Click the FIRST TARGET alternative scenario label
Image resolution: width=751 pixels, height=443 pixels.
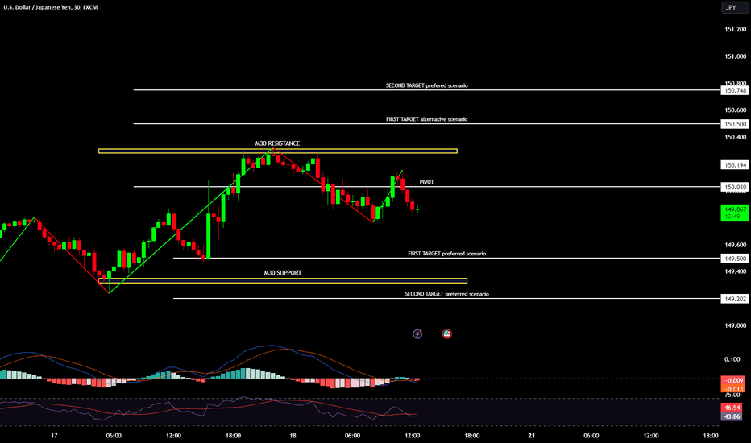[427, 118]
